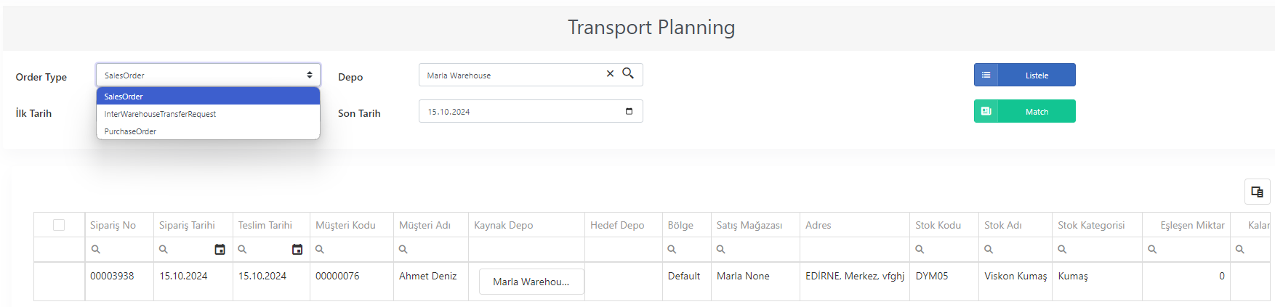Click the green Match button
1275x307 pixels.
tap(1025, 111)
